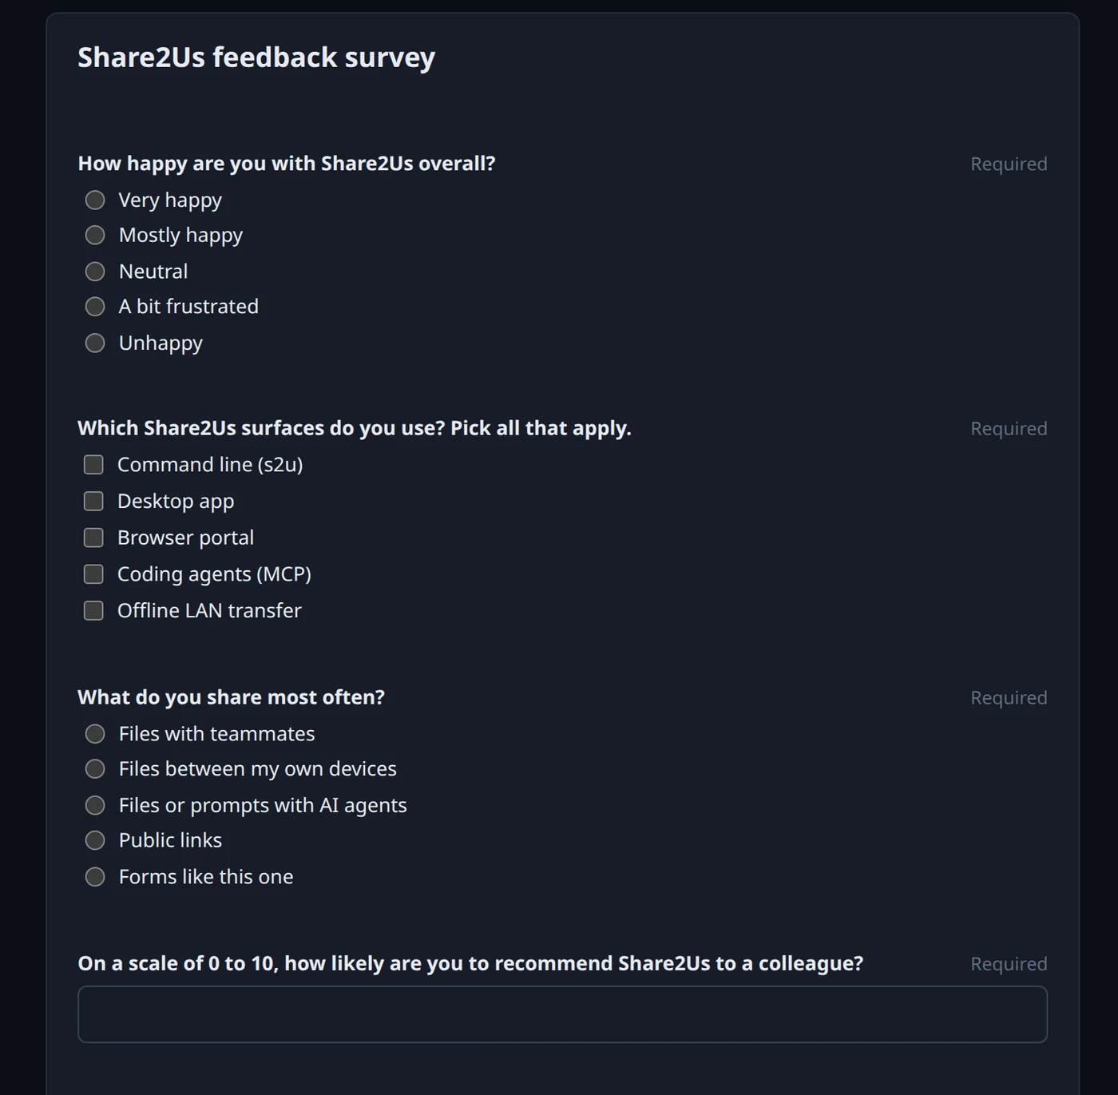Select Files or prompts with AI agents

95,805
